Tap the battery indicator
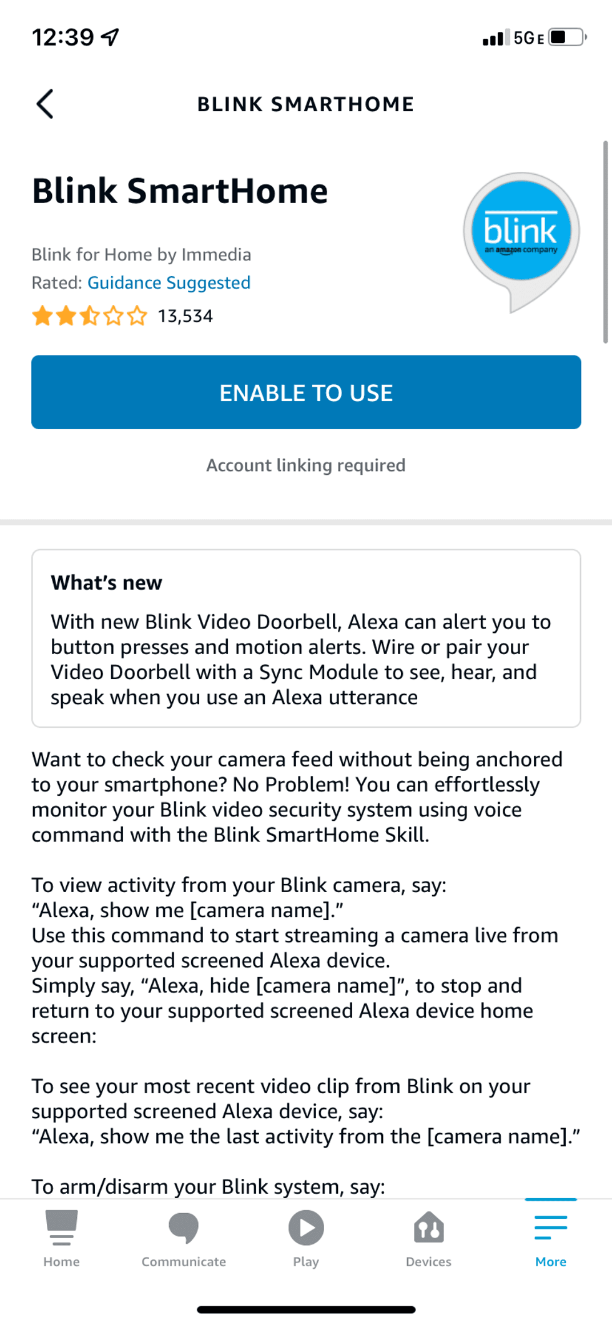Viewport: 612px width, 1325px height. (x=564, y=36)
